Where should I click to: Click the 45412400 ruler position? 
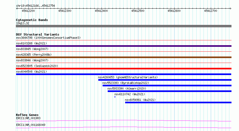pyautogui.click(x=101, y=11)
